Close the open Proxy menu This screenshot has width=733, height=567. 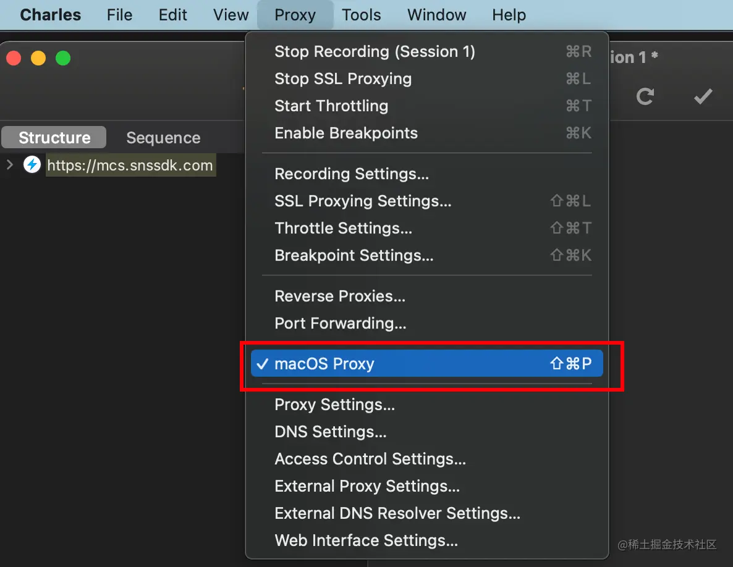pos(295,15)
